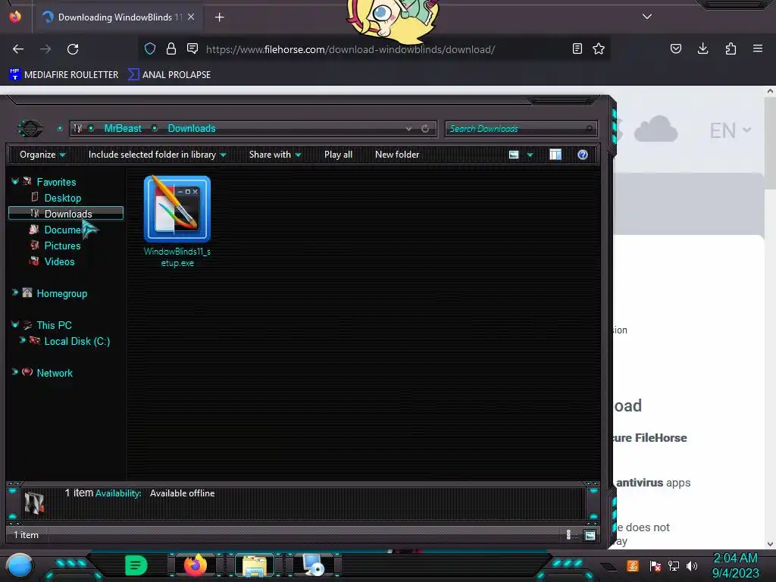776x582 pixels.
Task: Select This PC in navigation pane
Action: [x=55, y=325]
